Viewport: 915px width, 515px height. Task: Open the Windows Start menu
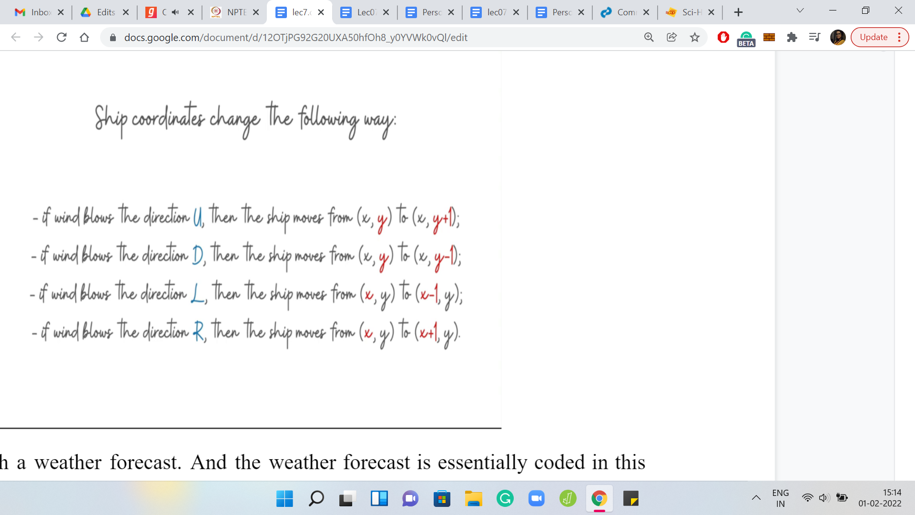(285, 499)
